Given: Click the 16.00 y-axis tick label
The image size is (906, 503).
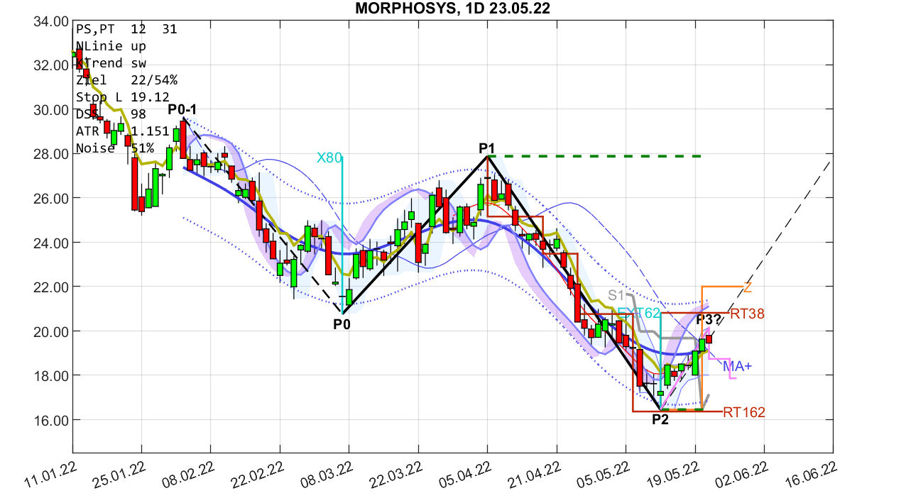Looking at the screenshot, I should pyautogui.click(x=50, y=419).
